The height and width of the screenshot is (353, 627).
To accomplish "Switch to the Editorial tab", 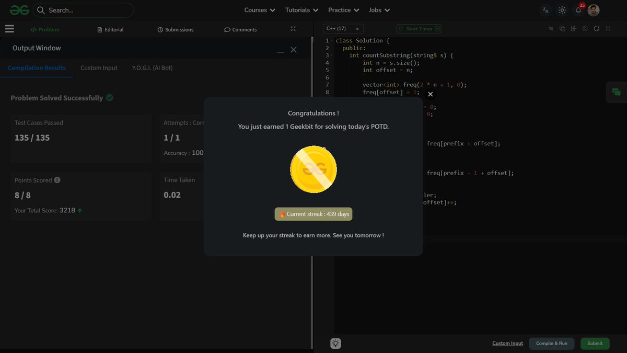I will (x=110, y=30).
